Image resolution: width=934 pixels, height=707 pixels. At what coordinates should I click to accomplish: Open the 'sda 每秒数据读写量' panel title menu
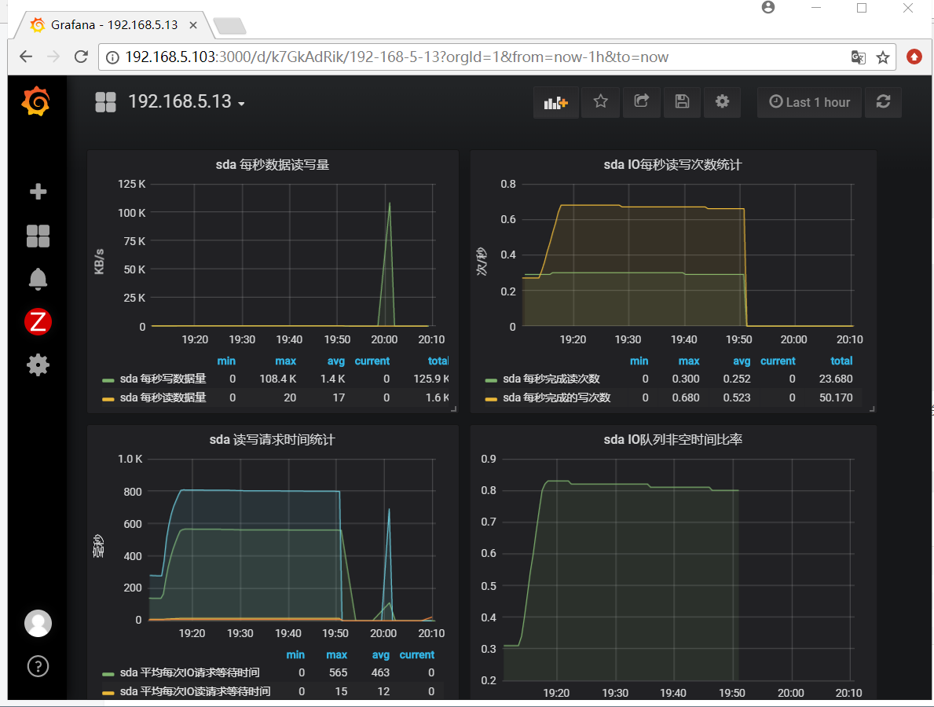(x=273, y=165)
